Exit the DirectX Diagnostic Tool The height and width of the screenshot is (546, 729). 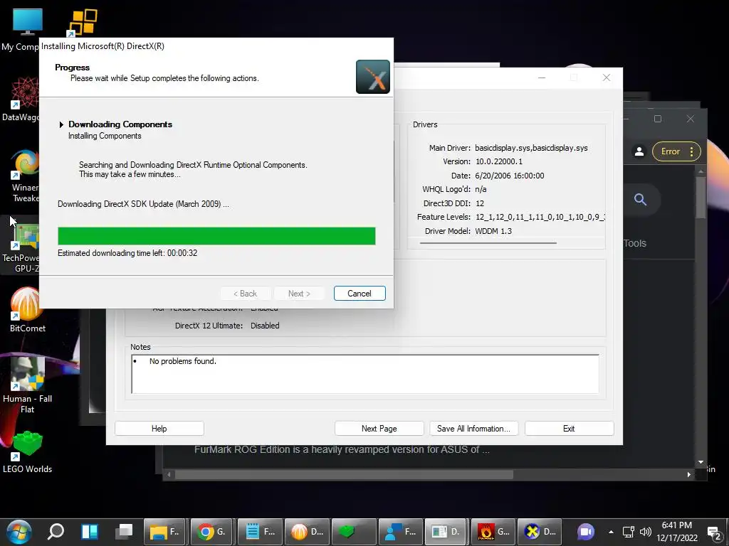pos(569,429)
